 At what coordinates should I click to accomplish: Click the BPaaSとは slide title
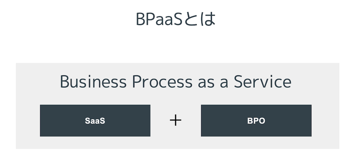click(175, 19)
